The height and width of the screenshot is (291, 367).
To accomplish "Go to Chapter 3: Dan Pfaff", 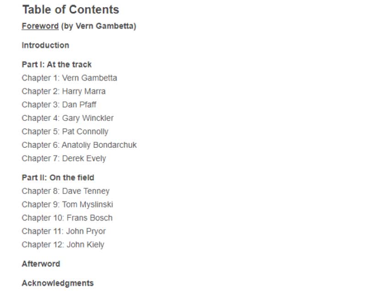I will [x=59, y=104].
